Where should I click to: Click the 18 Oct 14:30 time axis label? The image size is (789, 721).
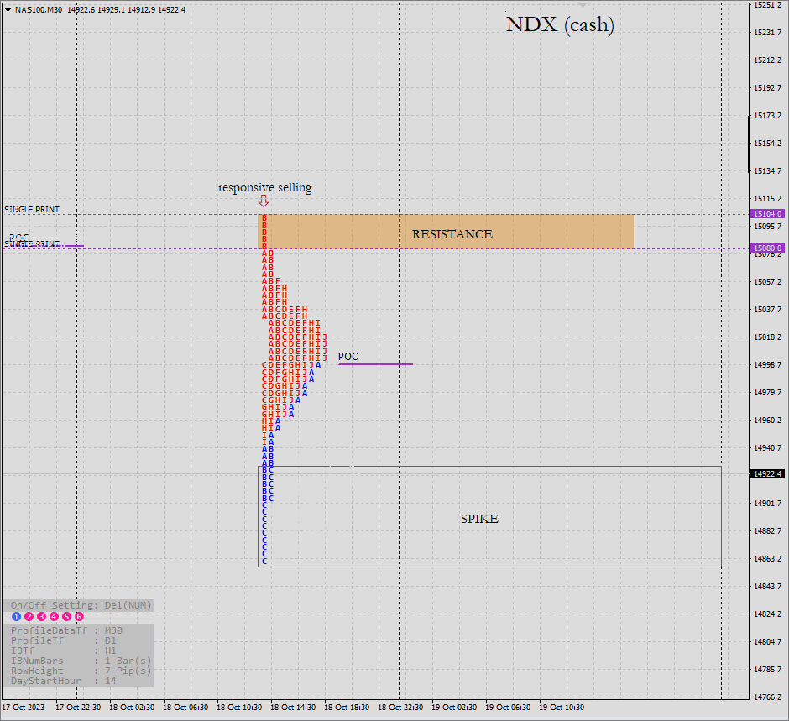293,708
